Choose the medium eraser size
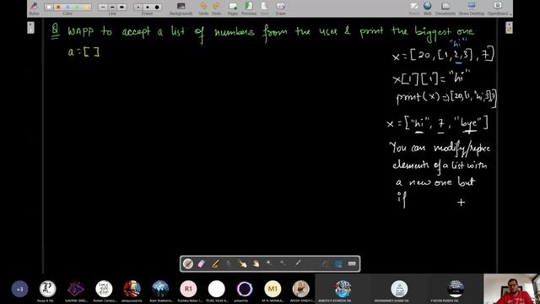Viewport: 540px width, 304px height. pos(148,7)
